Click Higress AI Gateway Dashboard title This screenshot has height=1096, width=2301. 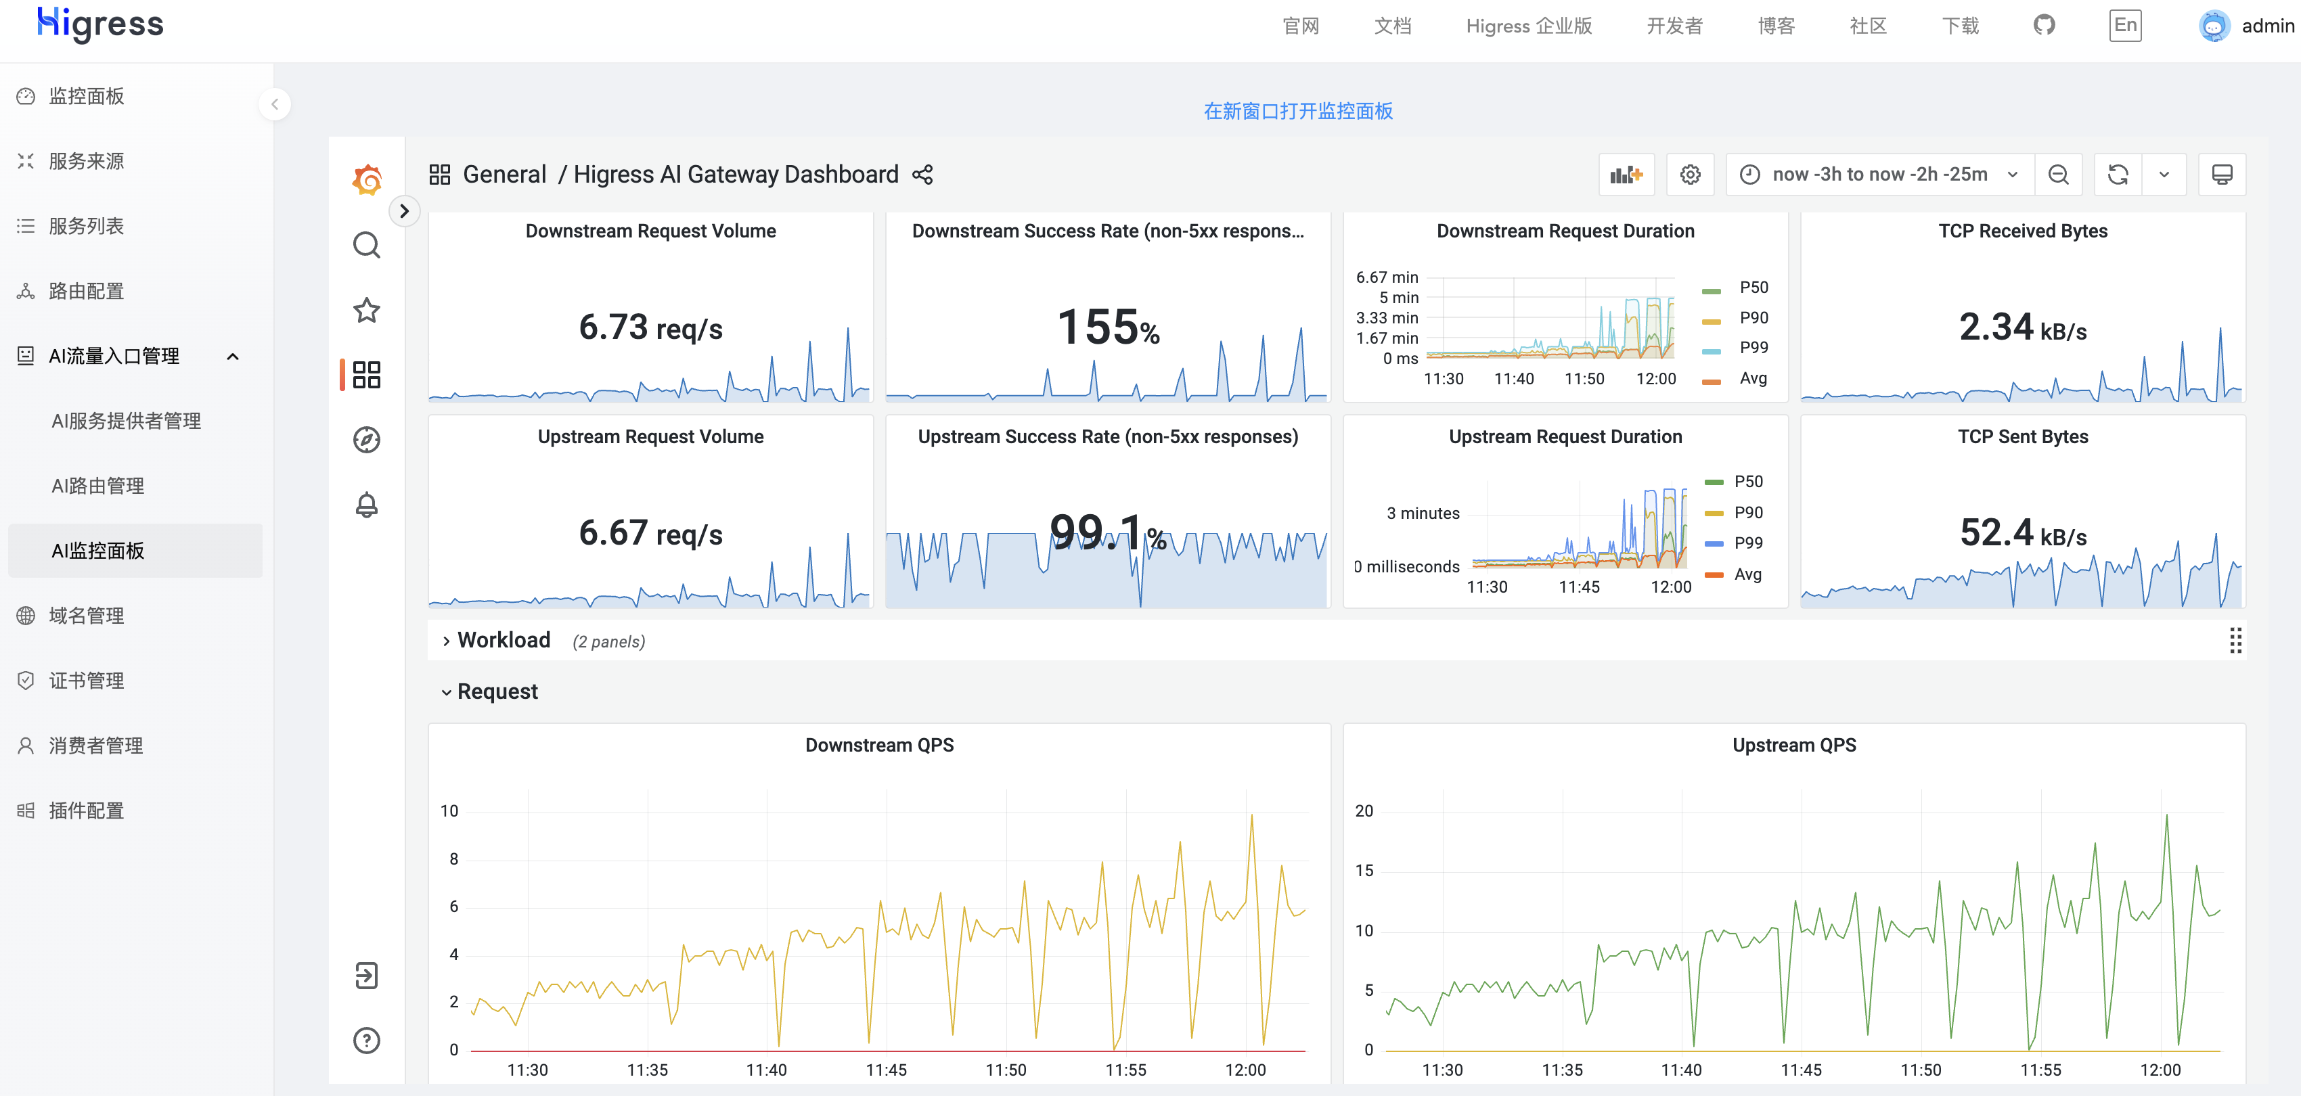[736, 174]
